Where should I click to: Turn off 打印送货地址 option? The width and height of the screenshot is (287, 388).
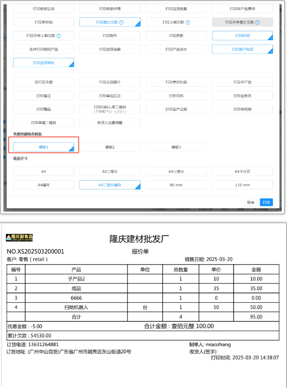(43, 63)
